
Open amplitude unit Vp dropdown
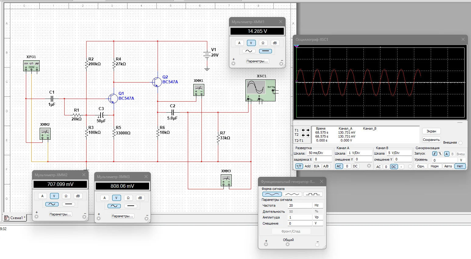click(318, 217)
